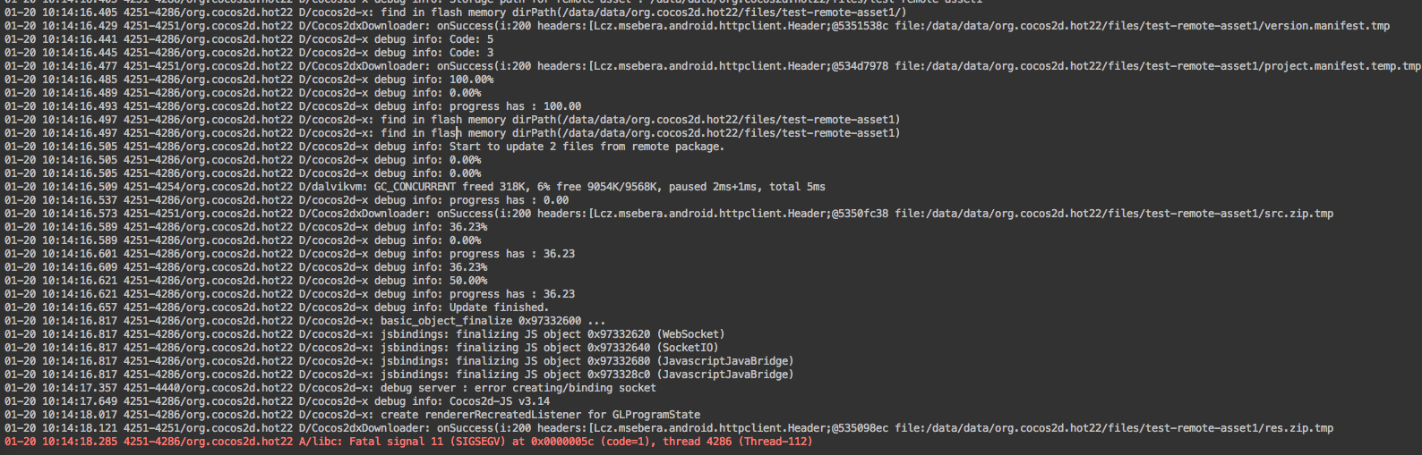The image size is (1422, 455).
Task: Select the "Code: 5" debug info line
Action: 471,39
